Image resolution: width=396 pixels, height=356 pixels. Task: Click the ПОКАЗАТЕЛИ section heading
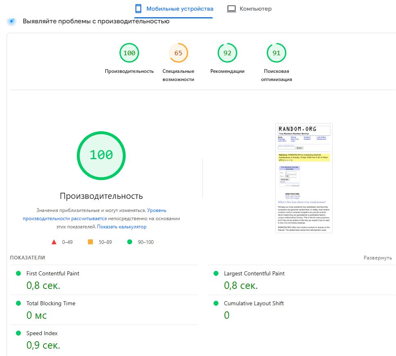pos(27,257)
